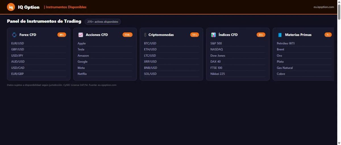Choose the Amazon stock row
Screen dimensions: 341x145
point(105,55)
